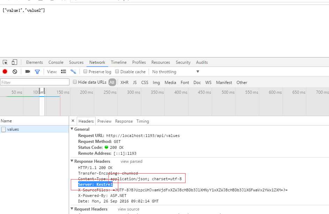
Task: Open the Timeline panel tab
Action: [x=119, y=62]
